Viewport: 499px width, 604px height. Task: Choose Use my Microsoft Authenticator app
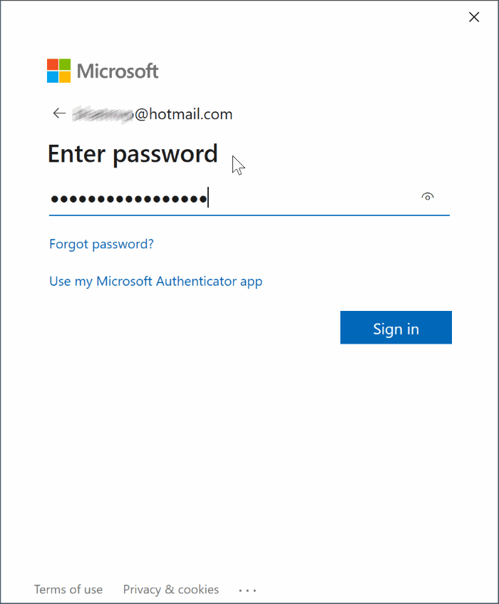(x=155, y=281)
